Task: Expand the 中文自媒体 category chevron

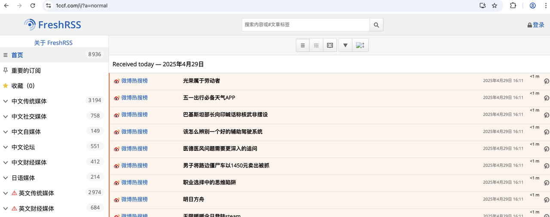Action: (6, 132)
